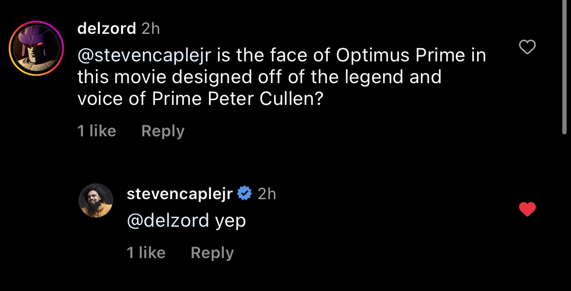The image size is (571, 291).
Task: Reply to stevencaplejr's yep comment
Action: coord(212,253)
